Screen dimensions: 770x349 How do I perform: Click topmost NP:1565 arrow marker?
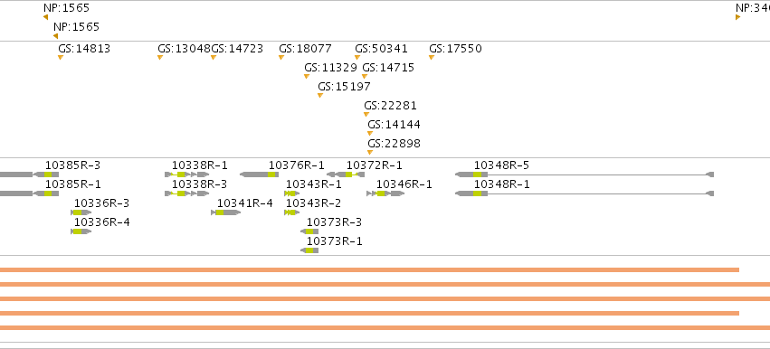click(x=45, y=17)
